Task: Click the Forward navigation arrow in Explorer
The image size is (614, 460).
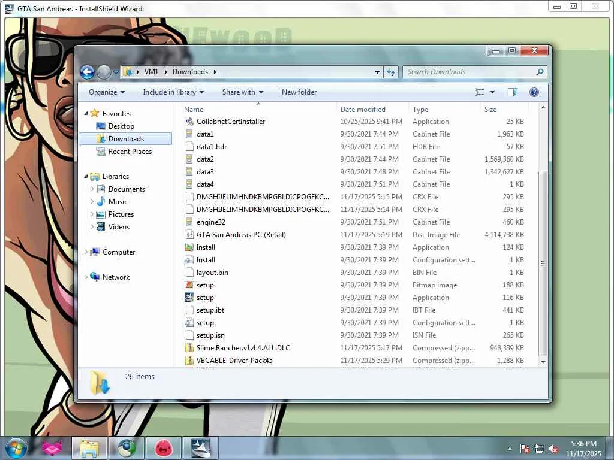Action: point(104,72)
